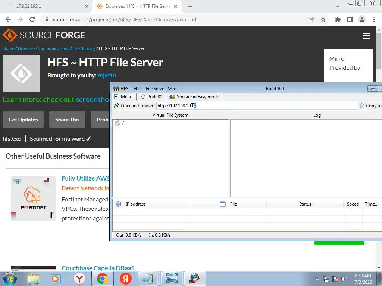
Task: Open Chrome extensions puzzle icon
Action: pyautogui.click(x=338, y=19)
